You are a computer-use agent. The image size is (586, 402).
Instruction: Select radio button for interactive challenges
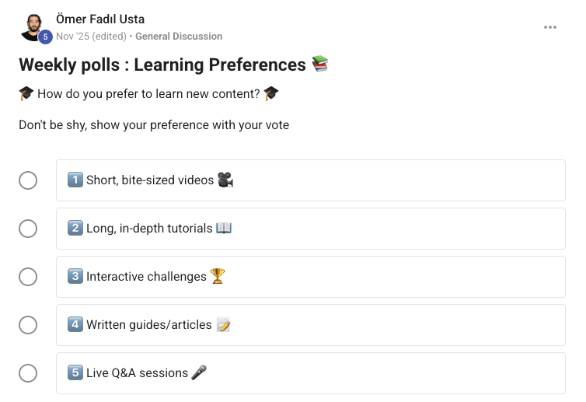(x=28, y=277)
